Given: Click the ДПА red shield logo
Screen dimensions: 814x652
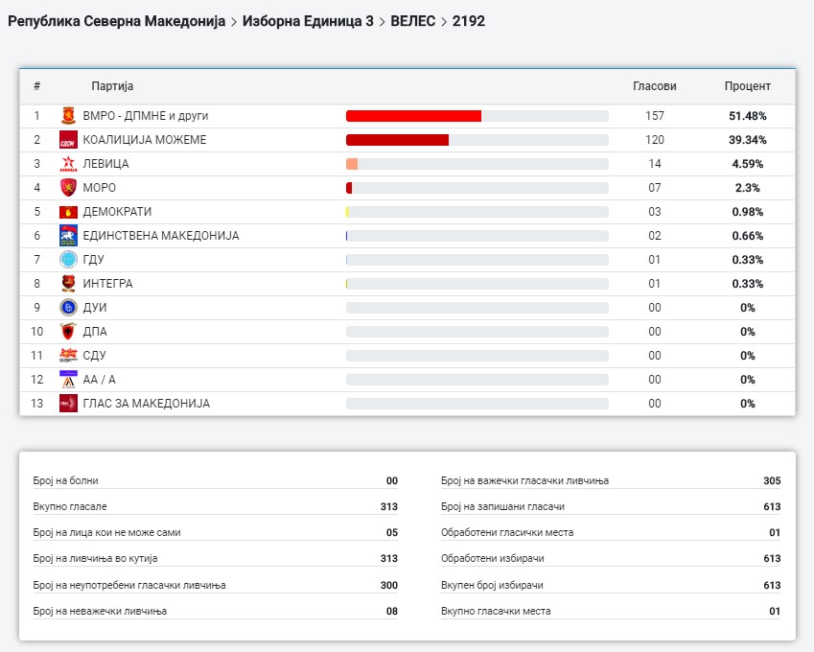Looking at the screenshot, I should click(x=68, y=332).
